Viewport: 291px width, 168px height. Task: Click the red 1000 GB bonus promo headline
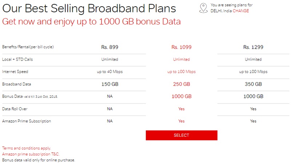tap(91, 21)
